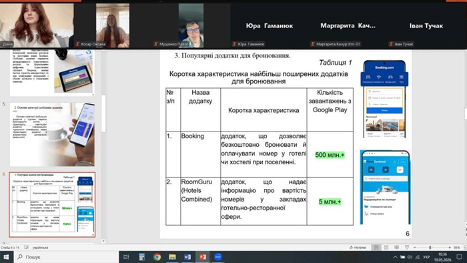The height and width of the screenshot is (263, 467).
Task: Open Word from the taskbar
Action: click(187, 257)
